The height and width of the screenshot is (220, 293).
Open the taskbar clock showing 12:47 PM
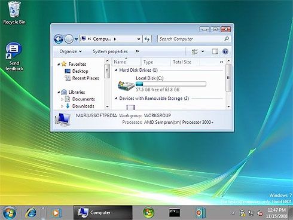click(x=276, y=213)
